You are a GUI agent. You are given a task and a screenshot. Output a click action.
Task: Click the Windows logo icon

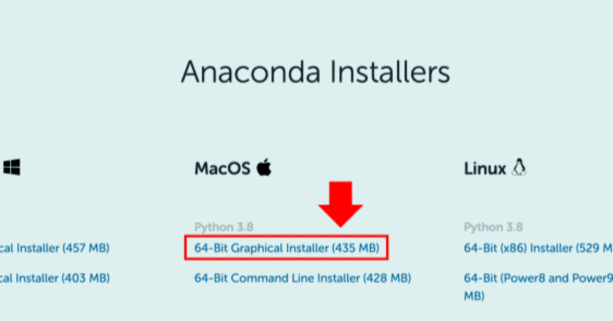[11, 168]
